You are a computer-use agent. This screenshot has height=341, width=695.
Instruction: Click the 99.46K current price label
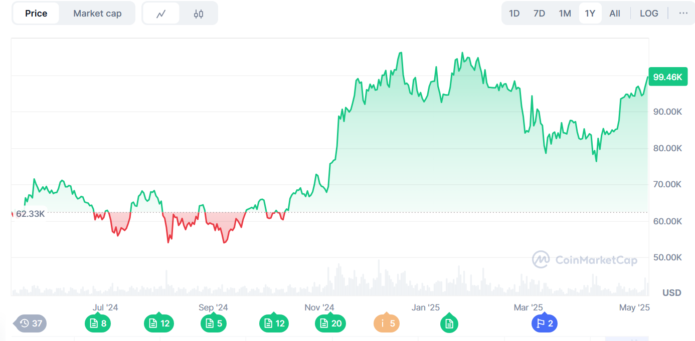[x=667, y=77]
